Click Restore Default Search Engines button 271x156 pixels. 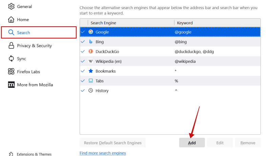tap(113, 142)
